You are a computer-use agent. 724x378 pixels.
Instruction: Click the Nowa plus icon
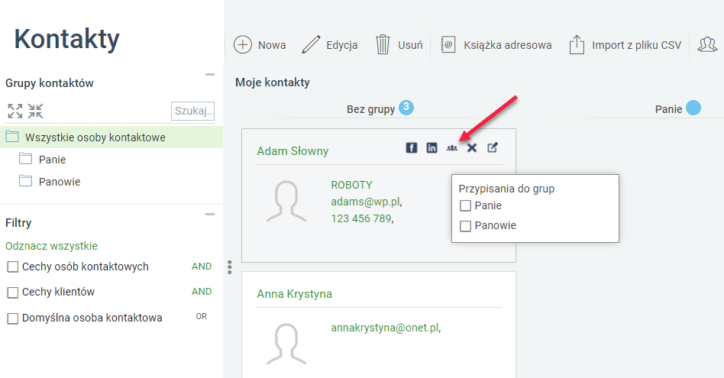pos(243,45)
